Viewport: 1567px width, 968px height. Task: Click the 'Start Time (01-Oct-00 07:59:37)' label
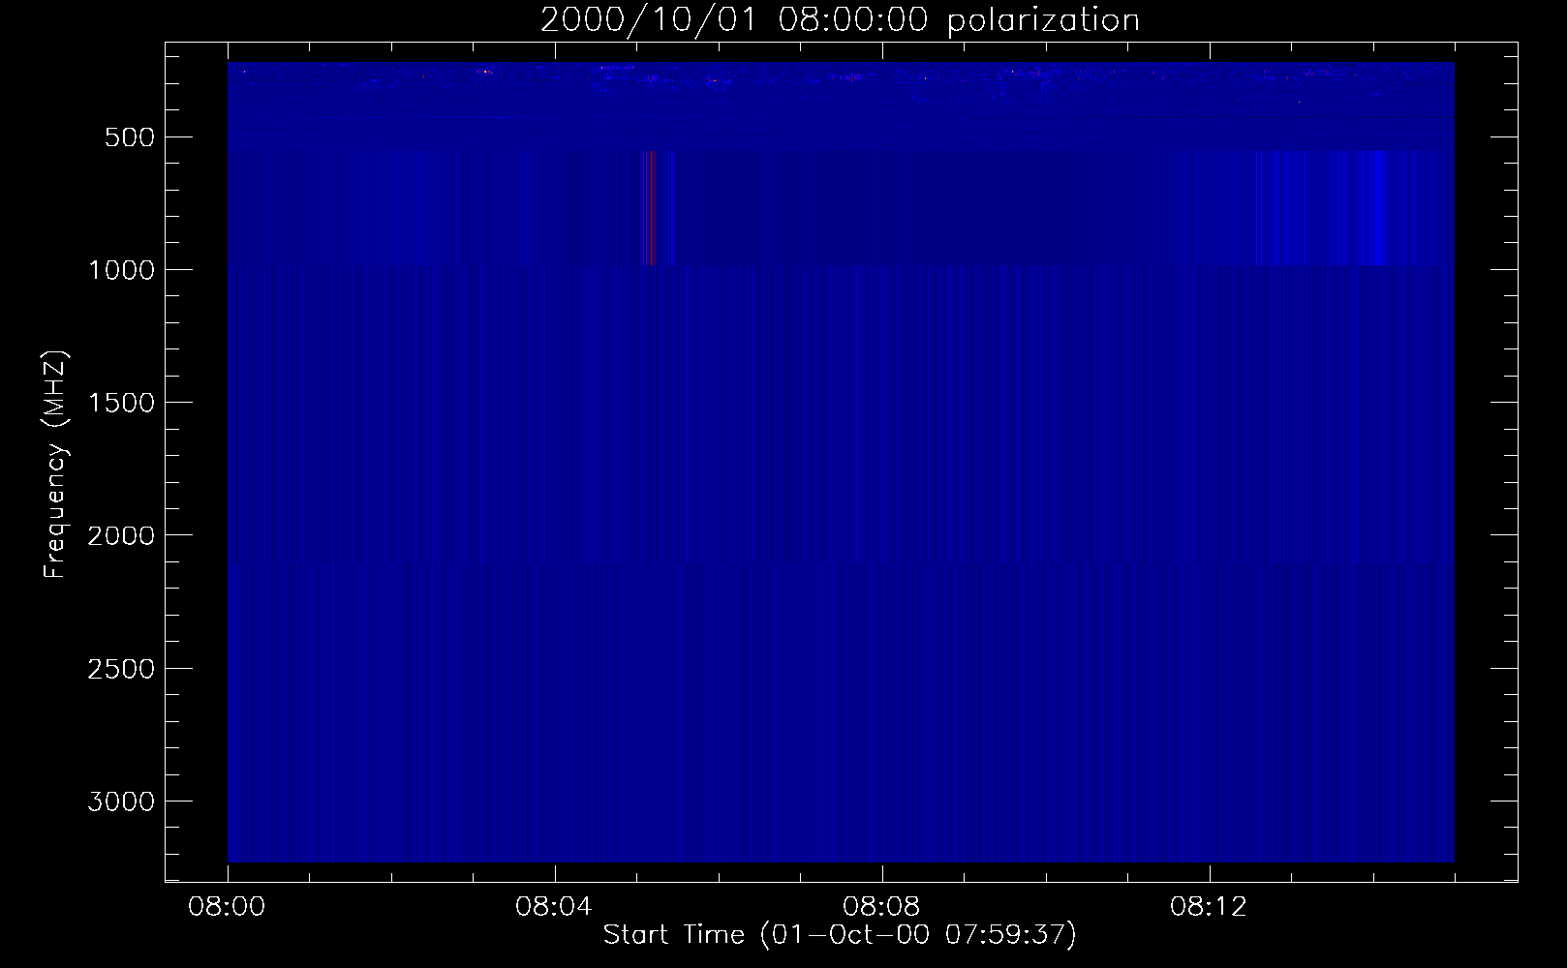840,934
